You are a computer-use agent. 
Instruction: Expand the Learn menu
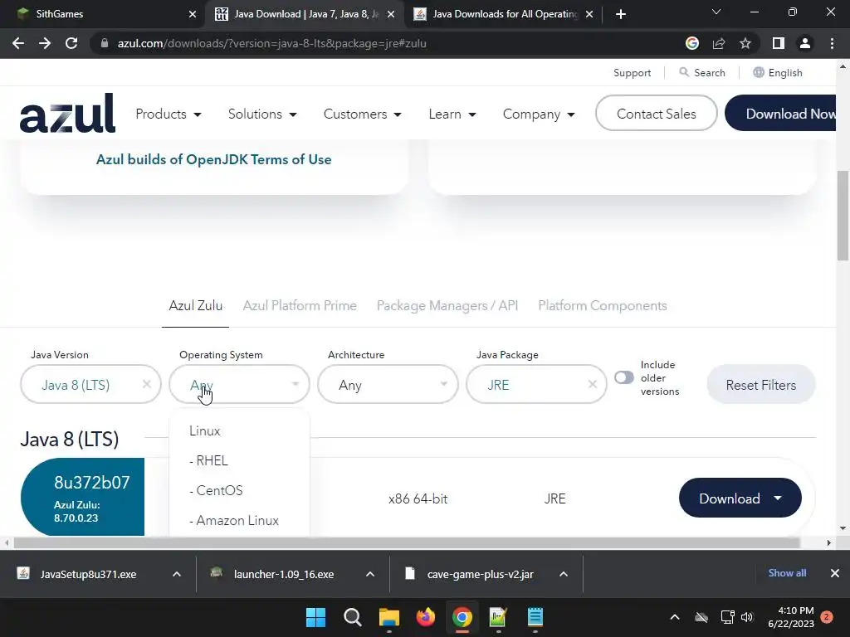tap(452, 114)
